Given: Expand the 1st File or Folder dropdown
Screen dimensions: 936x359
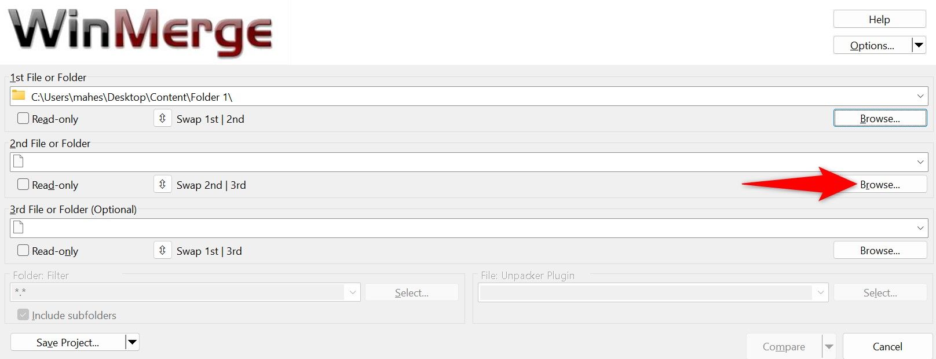Looking at the screenshot, I should tap(920, 96).
